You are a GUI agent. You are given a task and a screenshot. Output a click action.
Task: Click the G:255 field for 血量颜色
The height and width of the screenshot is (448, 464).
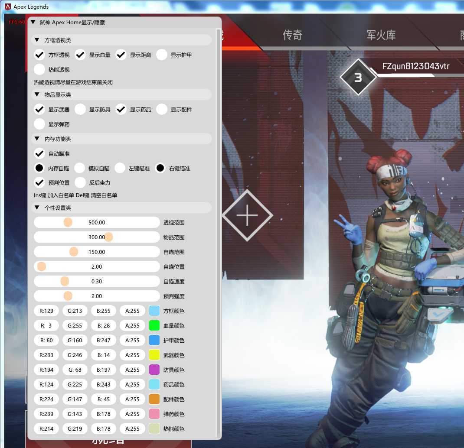click(75, 325)
